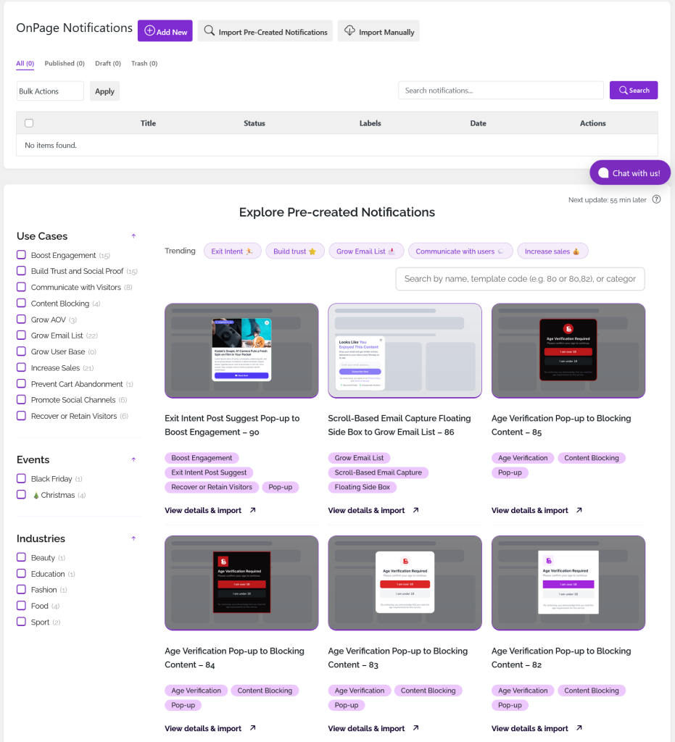Open Exit Intent Post Suggest Pop-up title

coord(232,425)
